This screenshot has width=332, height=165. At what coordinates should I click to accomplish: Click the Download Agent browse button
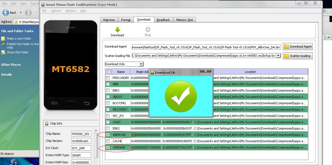[298, 46]
